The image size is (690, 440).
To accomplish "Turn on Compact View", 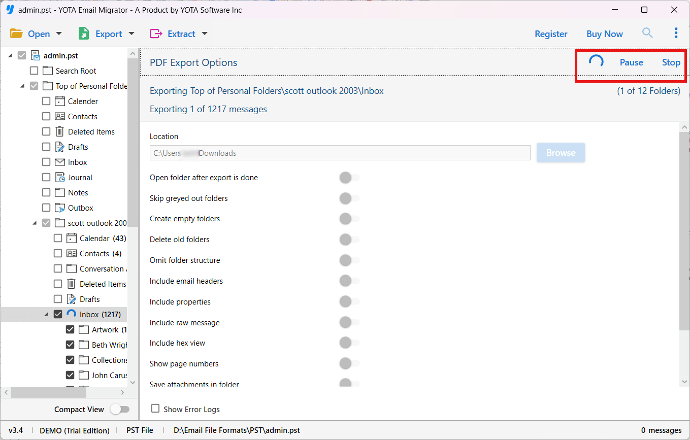I will tap(120, 409).
